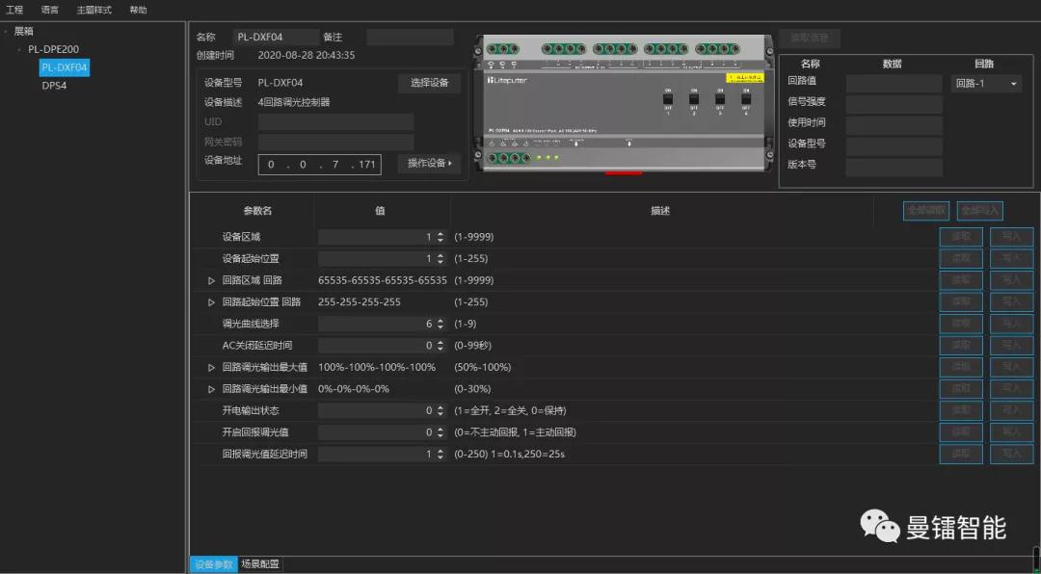The height and width of the screenshot is (574, 1041).
Task: Open the 回路-1 dropdown
Action: point(986,84)
